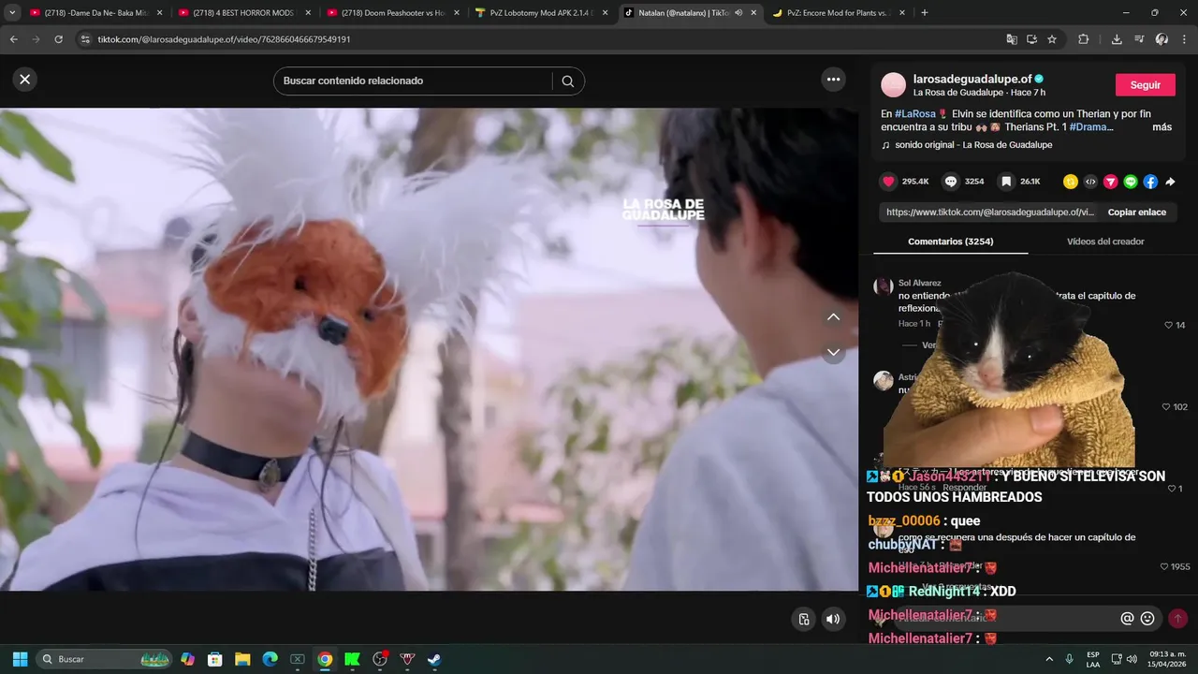
Task: Open PvZ Lobotomy Mod APK tab
Action: (541, 13)
